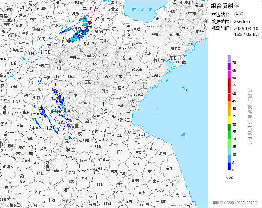Image resolution: width=262 pixels, height=208 pixels.
Task: Click the legend value 55
Action: pyautogui.click(x=234, y=85)
